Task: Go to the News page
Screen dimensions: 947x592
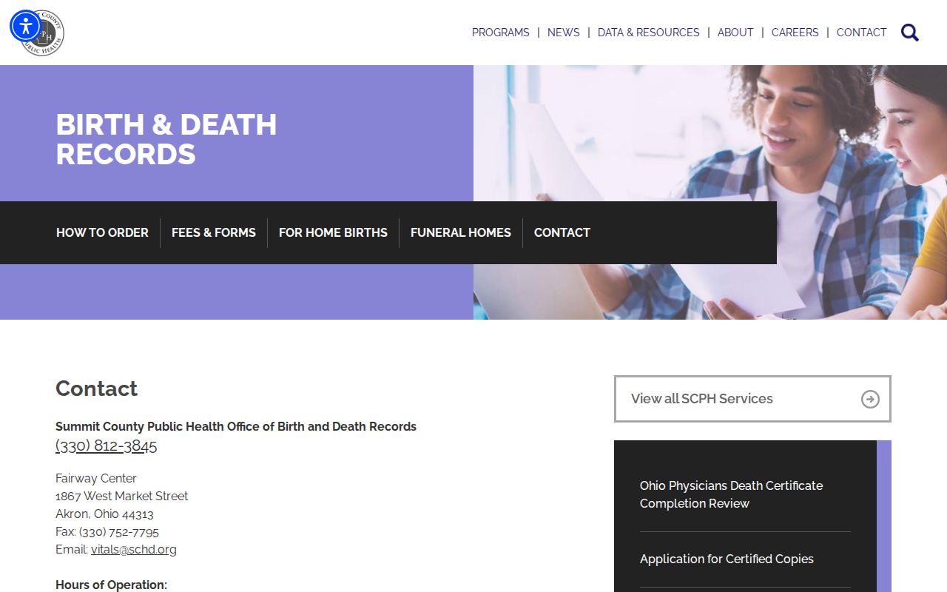Action: (564, 33)
